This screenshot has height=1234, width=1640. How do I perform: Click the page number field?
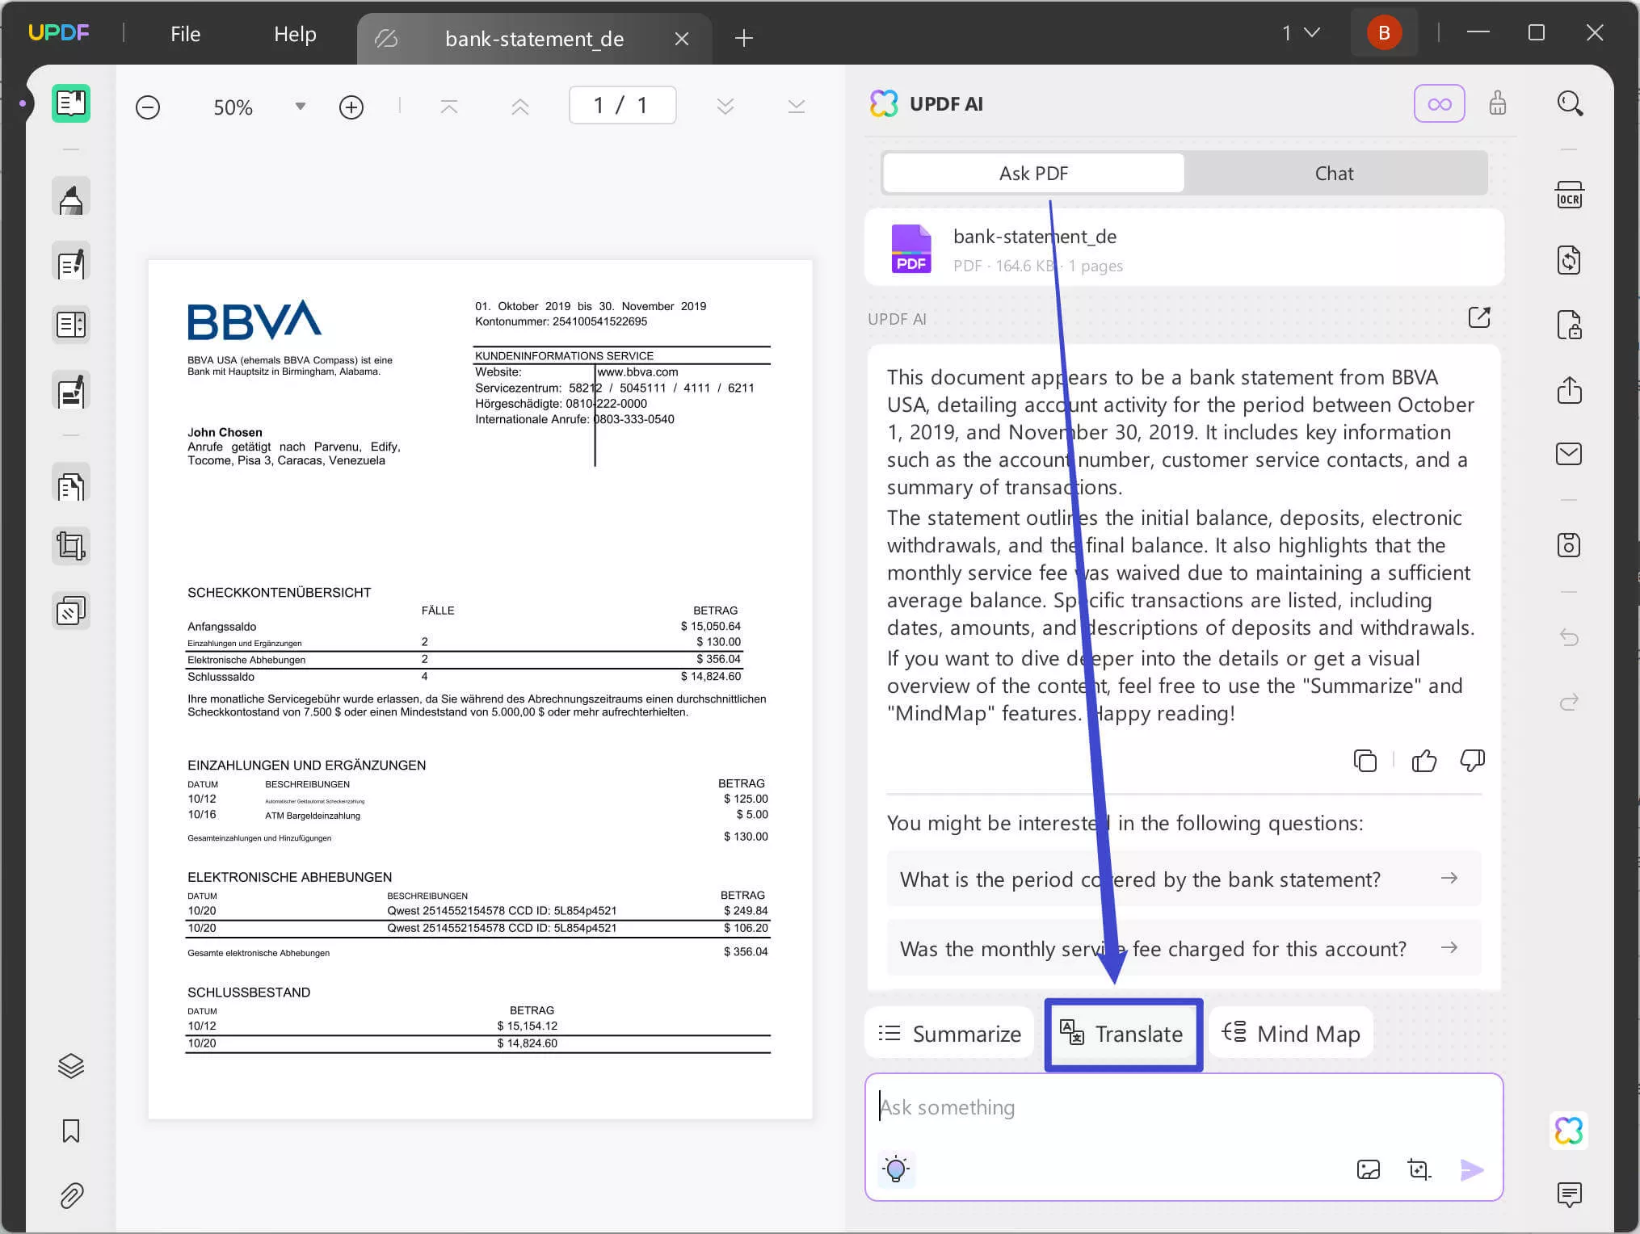(622, 106)
